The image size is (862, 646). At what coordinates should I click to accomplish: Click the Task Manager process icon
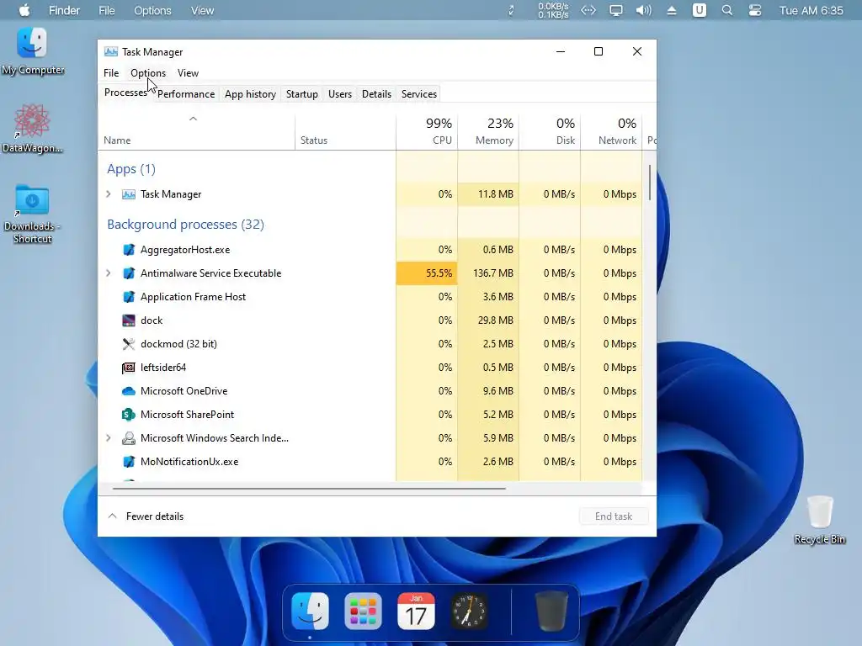129,194
